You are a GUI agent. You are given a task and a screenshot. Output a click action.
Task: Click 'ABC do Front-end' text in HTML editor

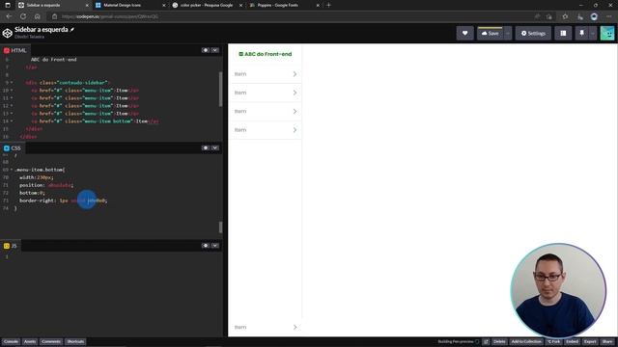click(x=54, y=60)
